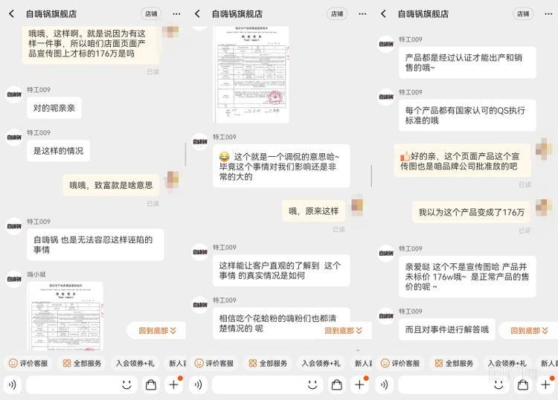Viewport: 558px width, 400px height.
Task: Tap 全部服务 in the left chat
Action: tap(82, 364)
